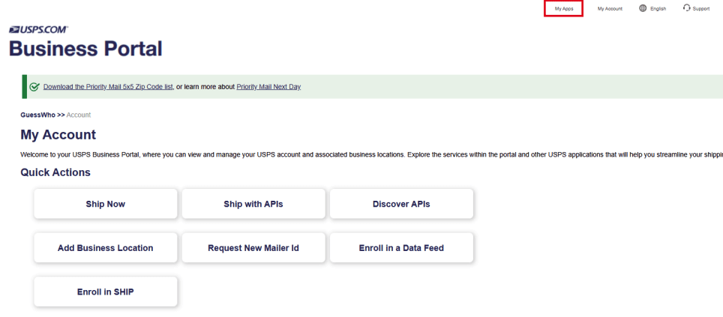
Task: Open the English language selector
Action: click(658, 9)
